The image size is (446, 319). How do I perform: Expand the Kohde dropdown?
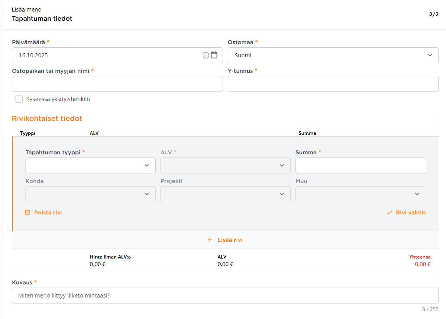coord(90,194)
